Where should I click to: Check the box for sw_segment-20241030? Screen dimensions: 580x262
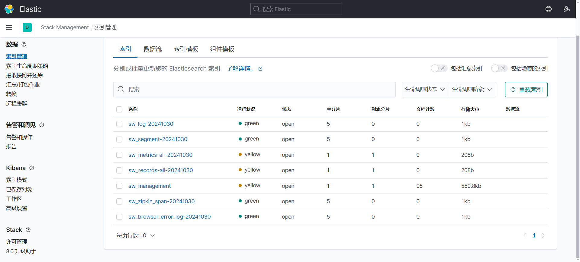(119, 139)
